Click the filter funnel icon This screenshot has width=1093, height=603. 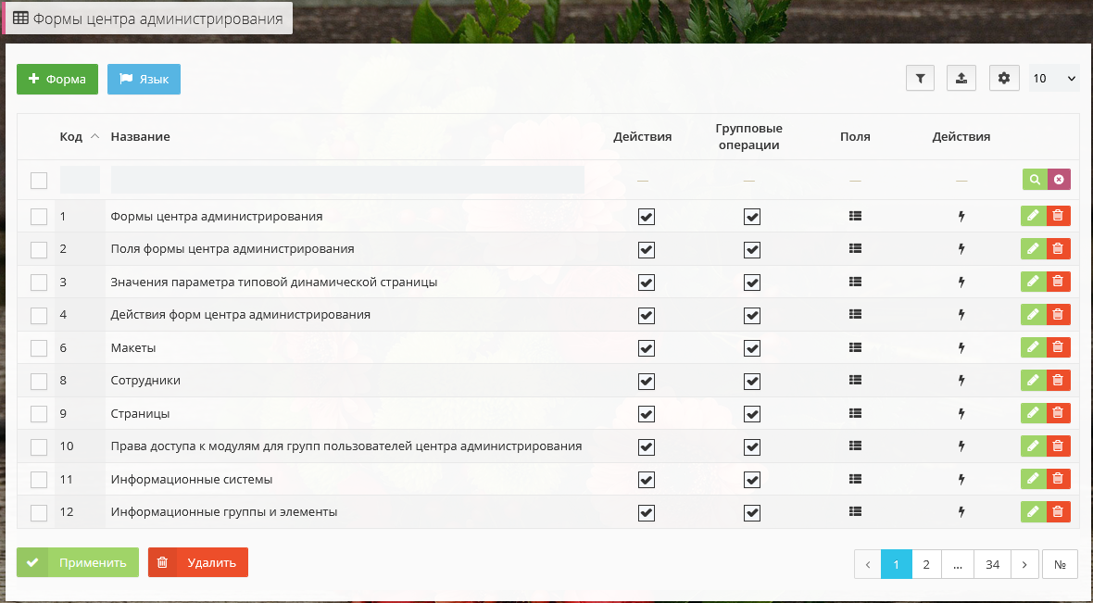click(920, 79)
